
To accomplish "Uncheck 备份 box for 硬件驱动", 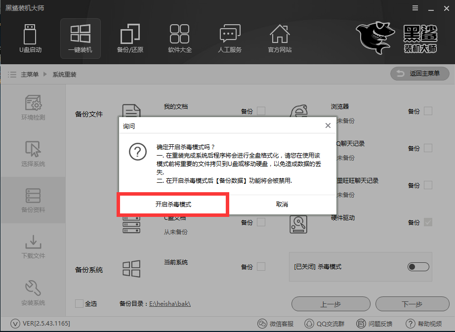I will click(428, 222).
